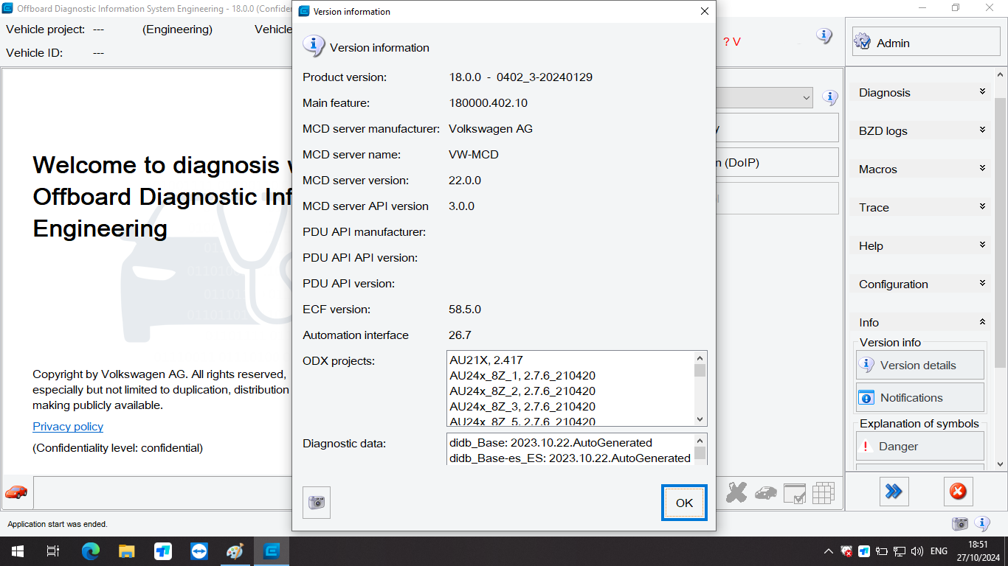This screenshot has height=566, width=1008.
Task: Expand the Trace section
Action: (920, 207)
